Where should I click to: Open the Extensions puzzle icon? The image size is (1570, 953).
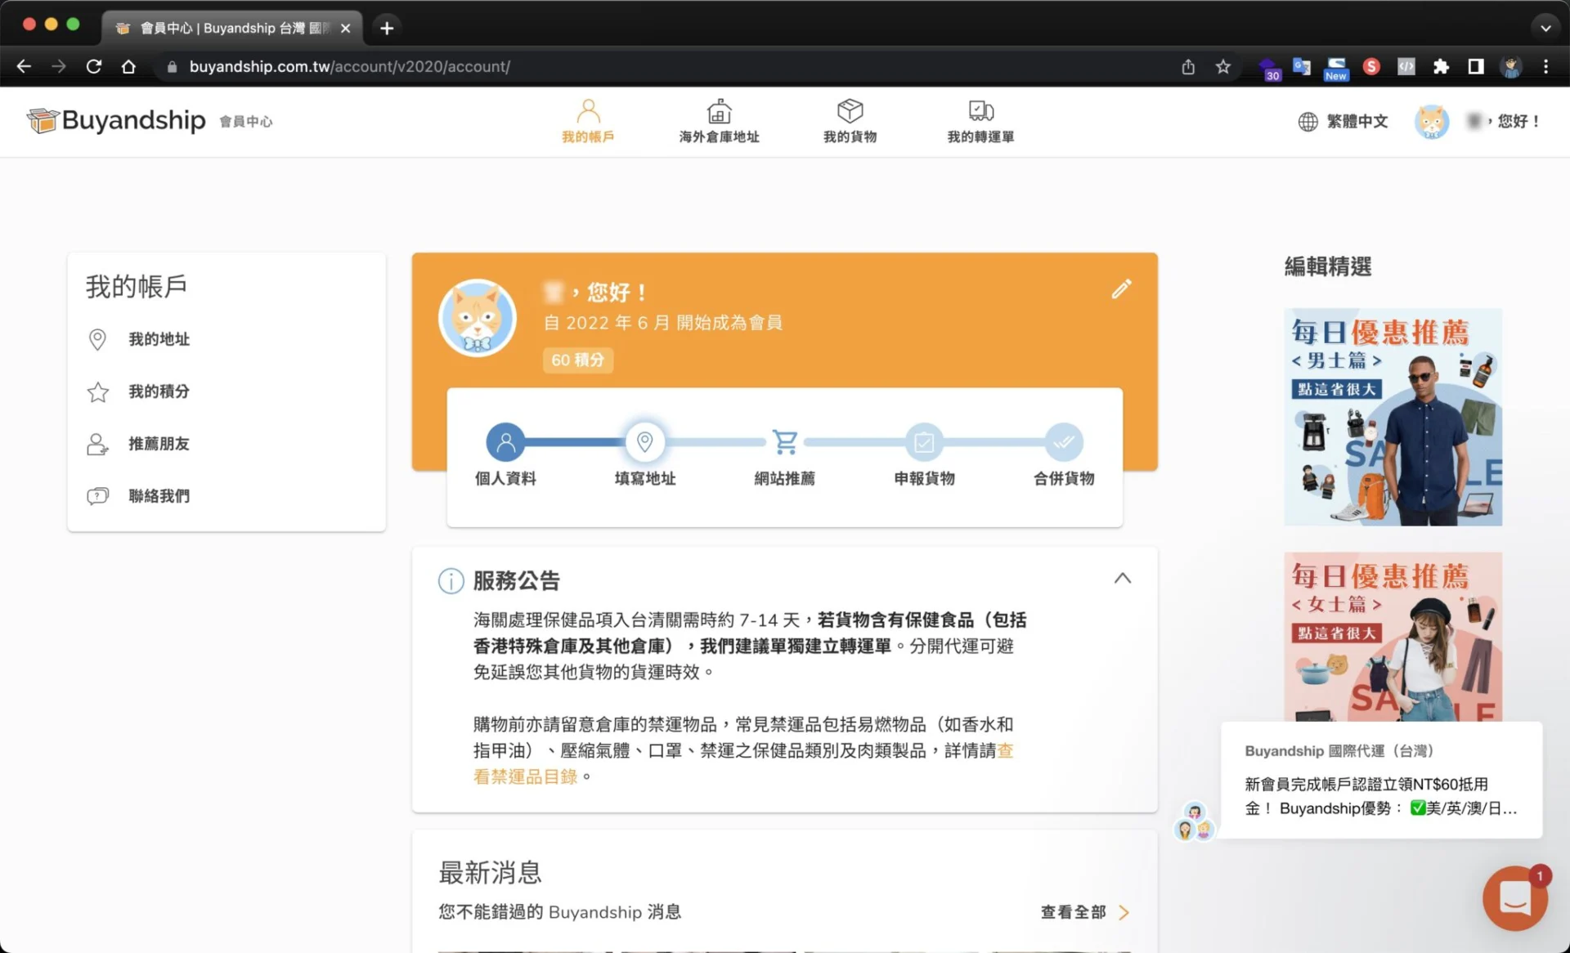pos(1441,66)
